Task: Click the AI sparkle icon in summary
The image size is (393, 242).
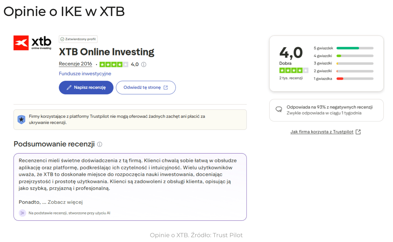Action: [23, 213]
